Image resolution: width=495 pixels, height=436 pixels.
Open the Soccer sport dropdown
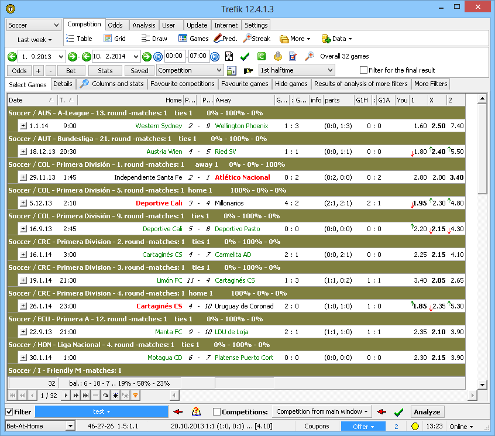point(33,26)
